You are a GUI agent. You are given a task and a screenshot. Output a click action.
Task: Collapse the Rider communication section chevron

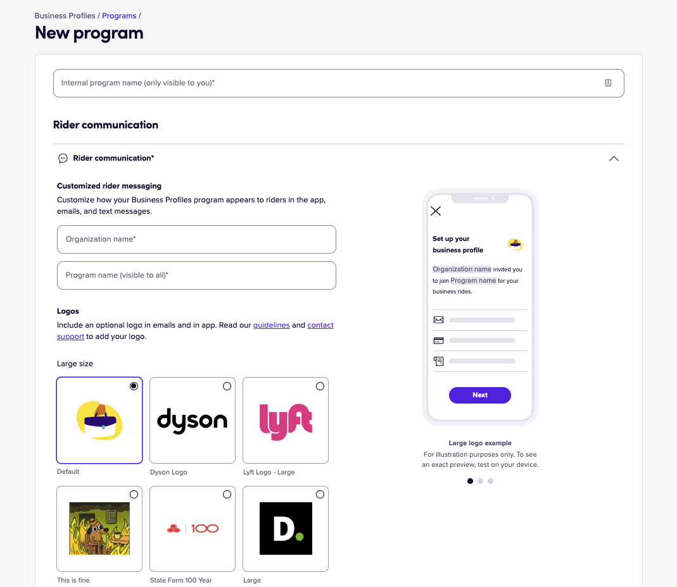pyautogui.click(x=614, y=159)
